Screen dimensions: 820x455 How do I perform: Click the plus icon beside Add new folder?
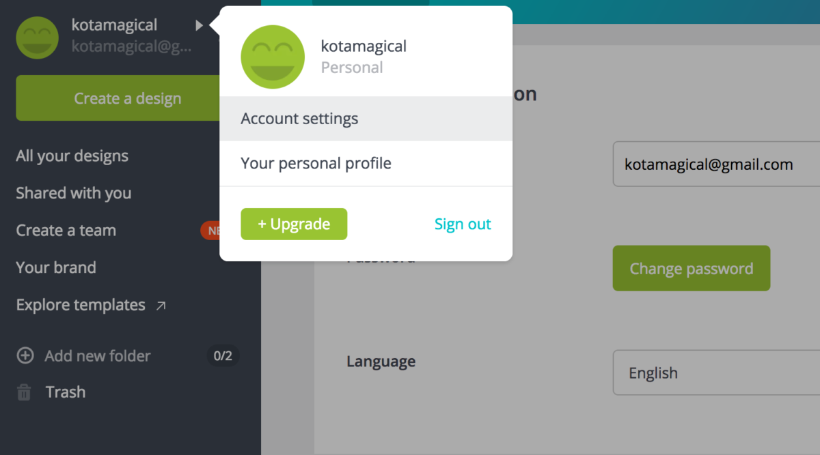[25, 355]
